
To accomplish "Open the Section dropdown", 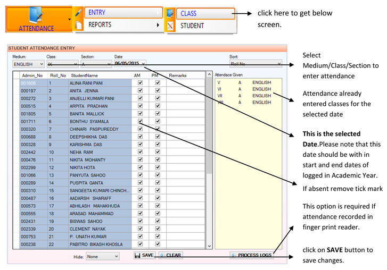I will point(96,64).
